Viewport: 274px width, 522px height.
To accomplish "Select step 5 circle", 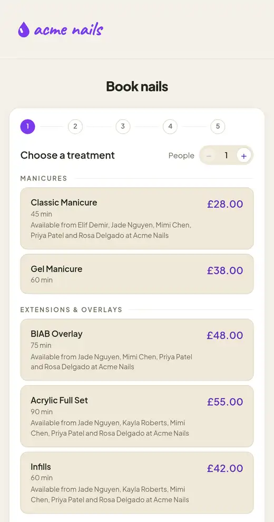I will click(x=218, y=126).
